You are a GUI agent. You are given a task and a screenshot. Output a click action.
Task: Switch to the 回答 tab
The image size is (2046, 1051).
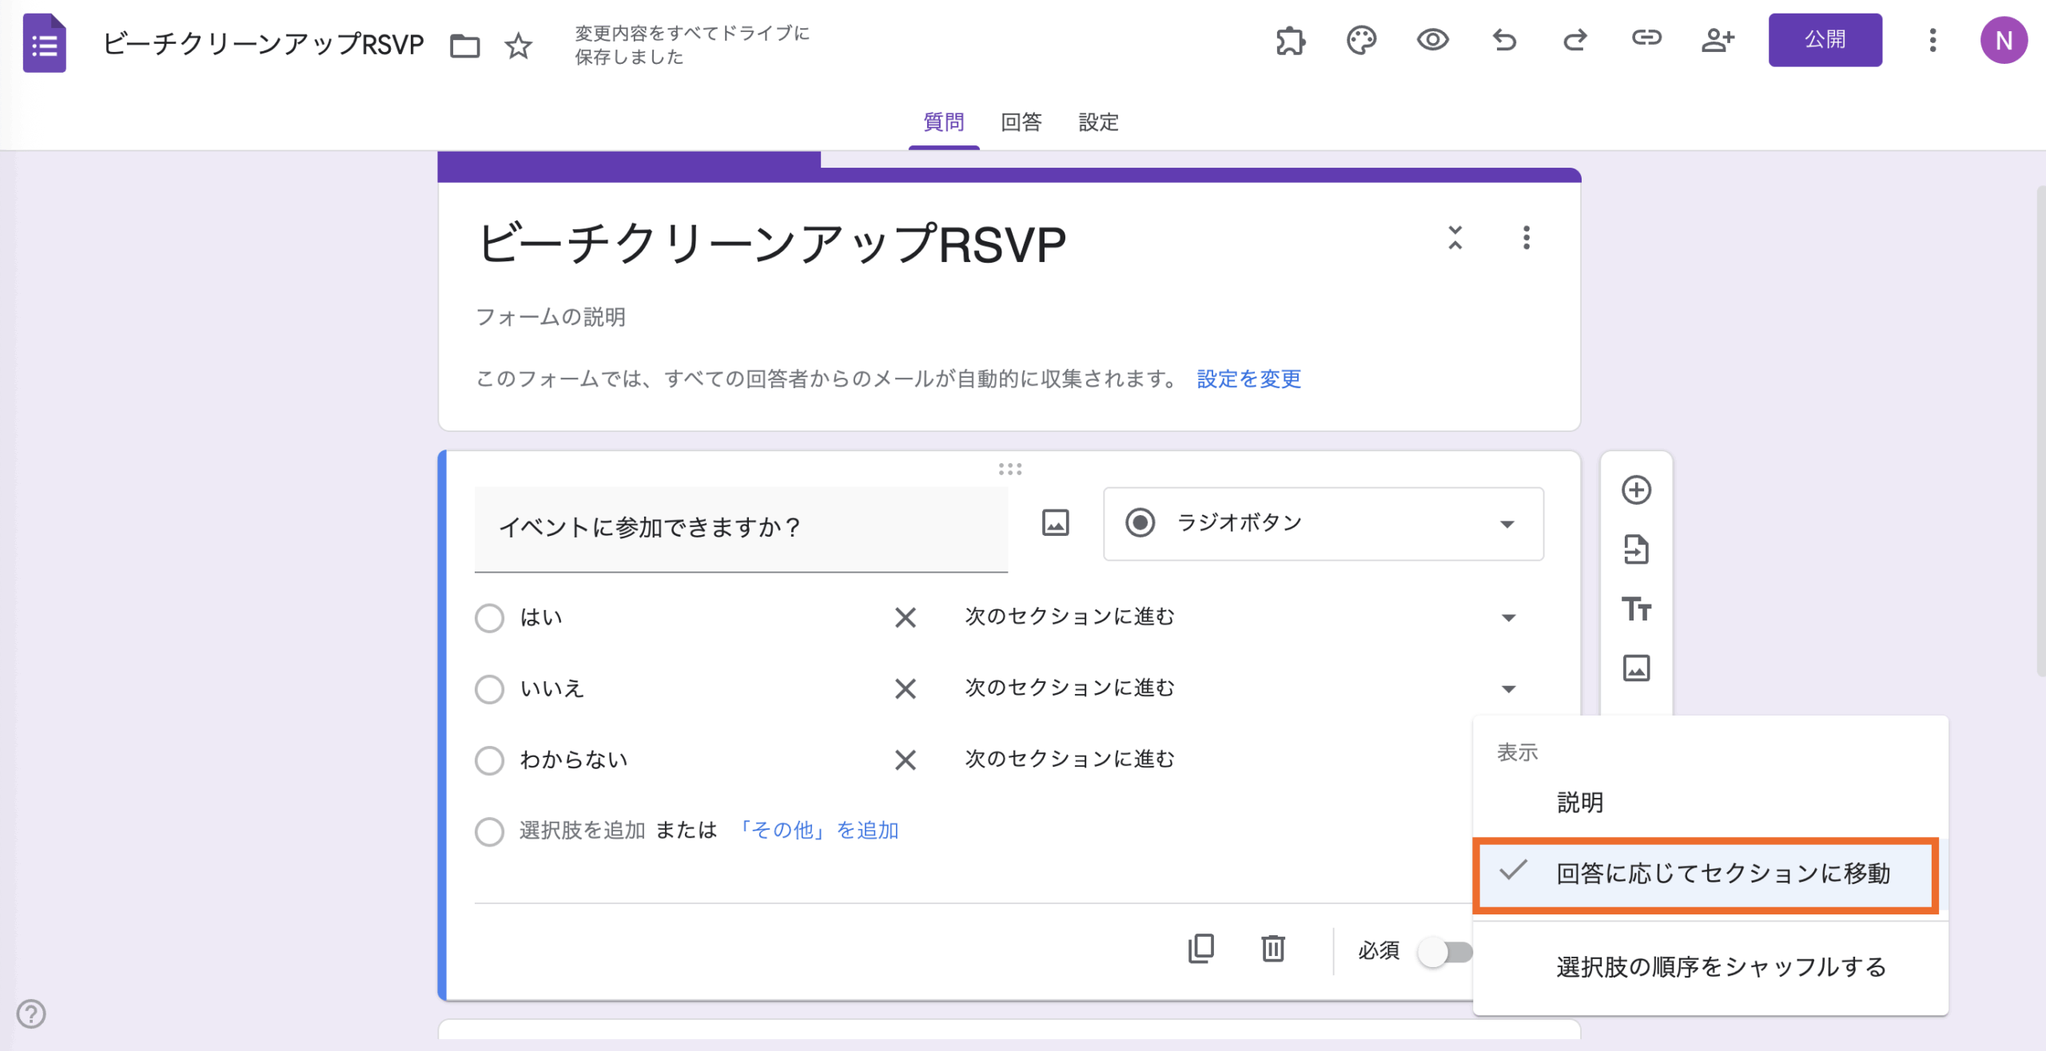pos(1021,122)
